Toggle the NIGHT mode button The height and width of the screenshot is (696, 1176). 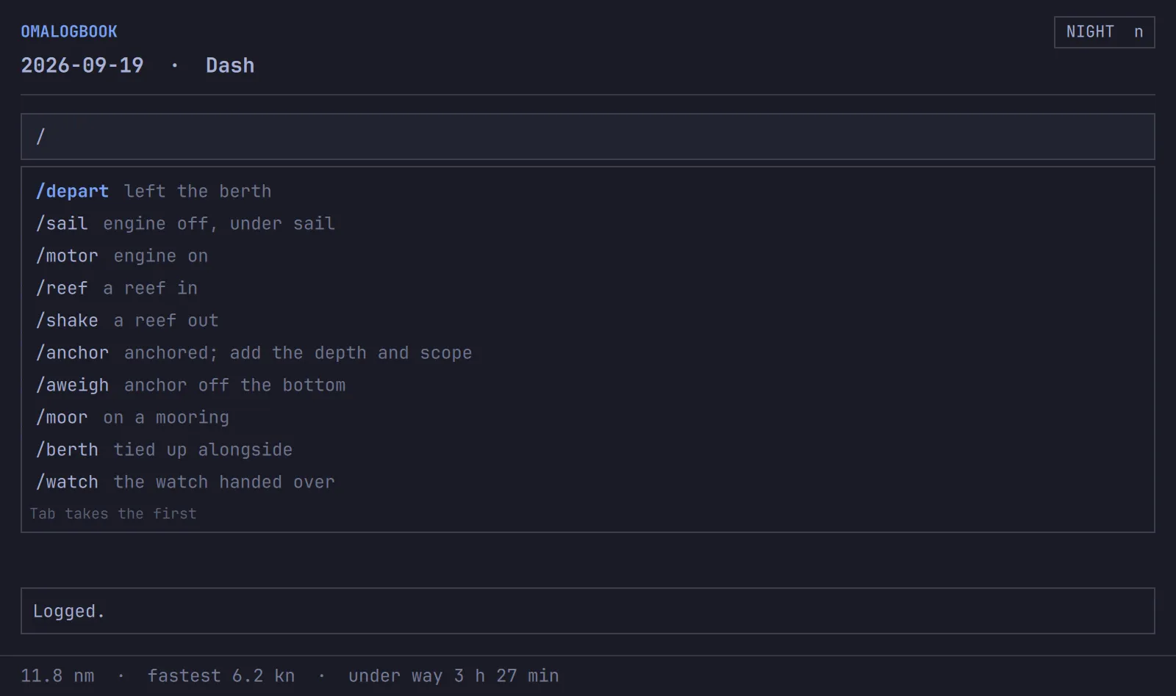click(x=1104, y=32)
